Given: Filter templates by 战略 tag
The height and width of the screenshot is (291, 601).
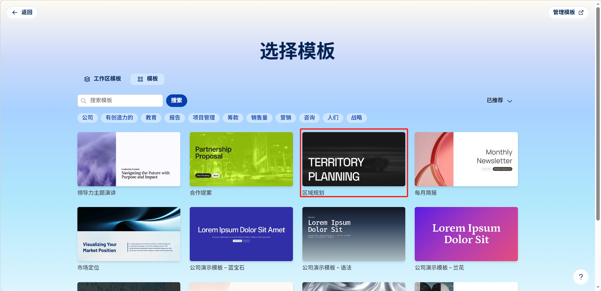Looking at the screenshot, I should (357, 118).
